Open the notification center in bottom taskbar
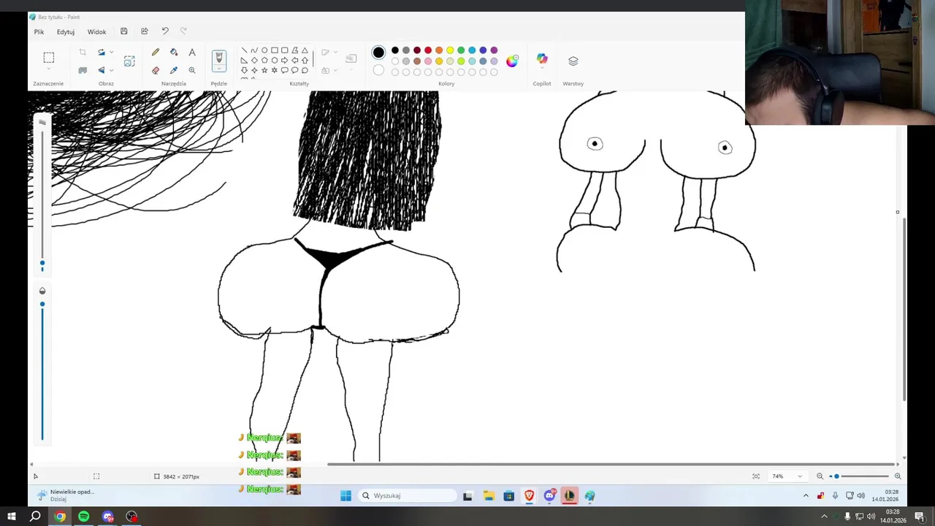Image resolution: width=935 pixels, height=526 pixels. (920, 517)
